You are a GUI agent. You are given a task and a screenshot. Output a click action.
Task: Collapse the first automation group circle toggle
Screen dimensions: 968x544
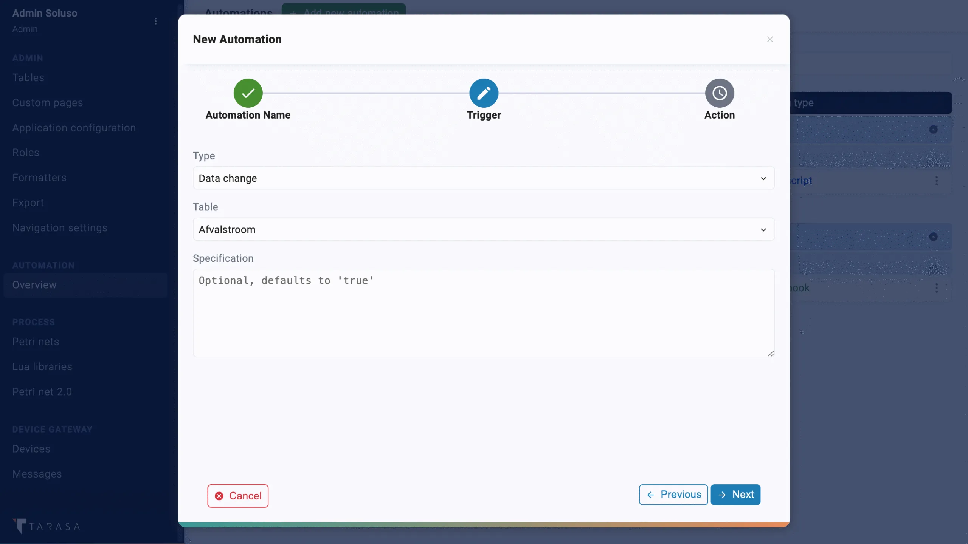933,130
